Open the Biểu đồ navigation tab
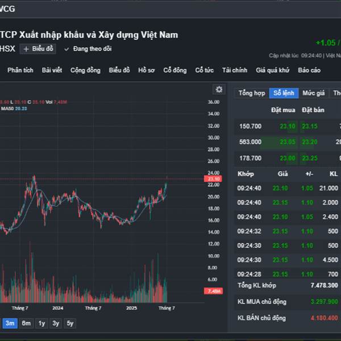 pos(119,70)
